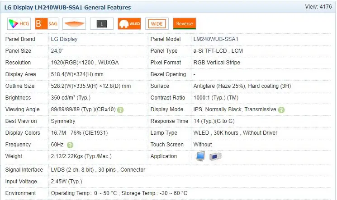Click the IPS, Normally Black, Transmissive value

[x=235, y=109]
